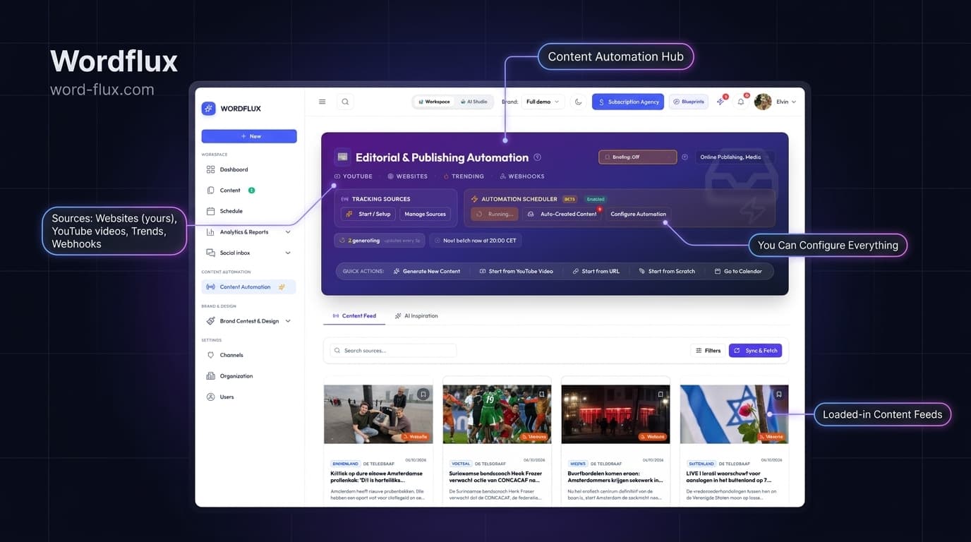
Task: Click help icon beside Editorial & Publishing Automation
Action: coord(538,157)
